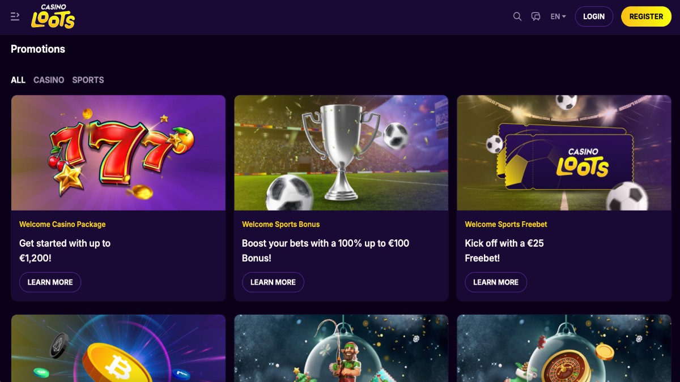Open the roulette snow globe promotion banner

(564, 348)
